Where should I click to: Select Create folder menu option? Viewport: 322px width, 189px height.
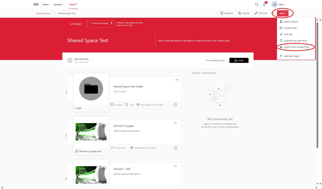click(x=290, y=28)
